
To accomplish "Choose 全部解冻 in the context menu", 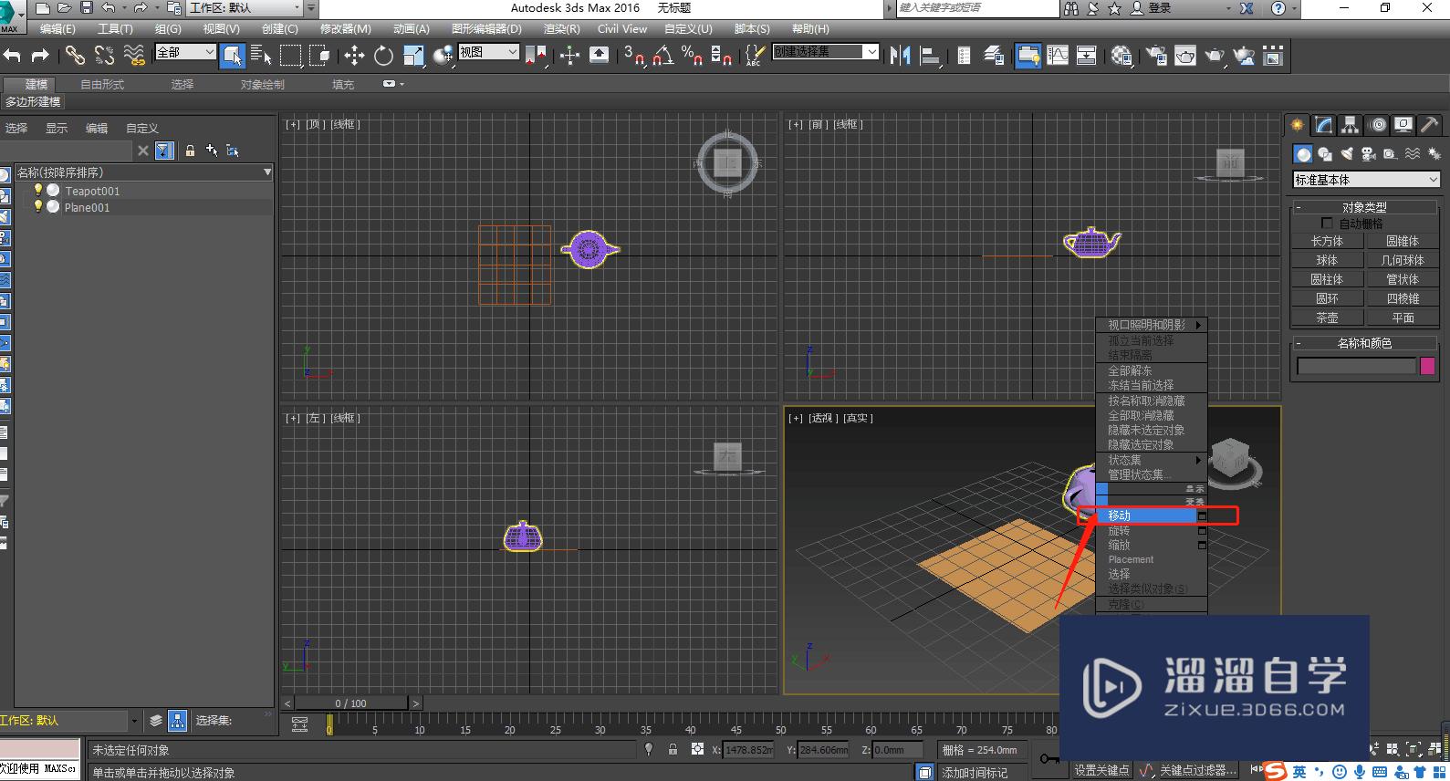I will [x=1151, y=370].
